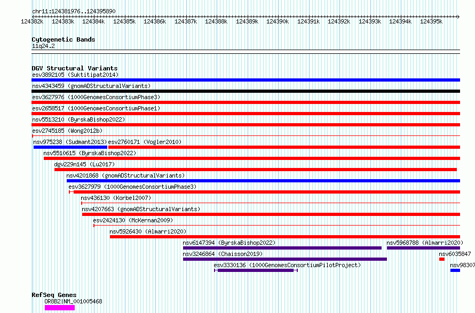
Task: Click the 124389k ruler position
Action: (247, 21)
